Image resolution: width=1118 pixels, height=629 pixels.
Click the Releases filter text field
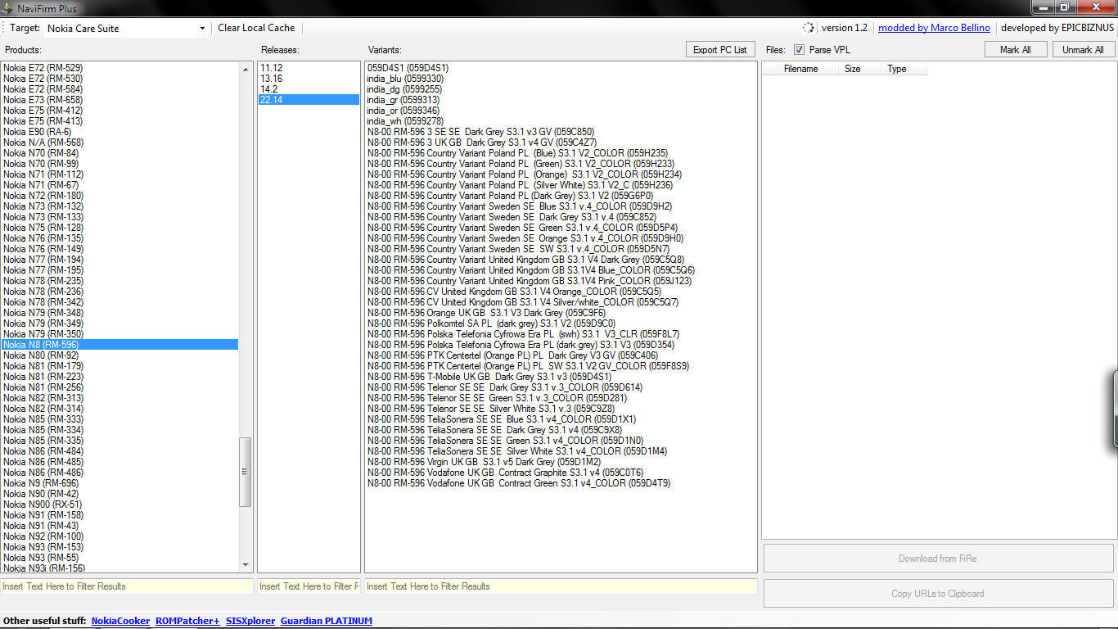coord(309,586)
